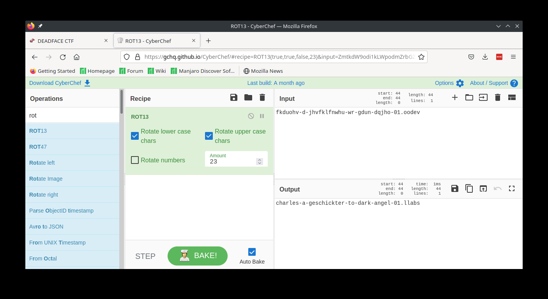Open the Firefox application menu
This screenshot has width=548, height=299.
[x=513, y=57]
